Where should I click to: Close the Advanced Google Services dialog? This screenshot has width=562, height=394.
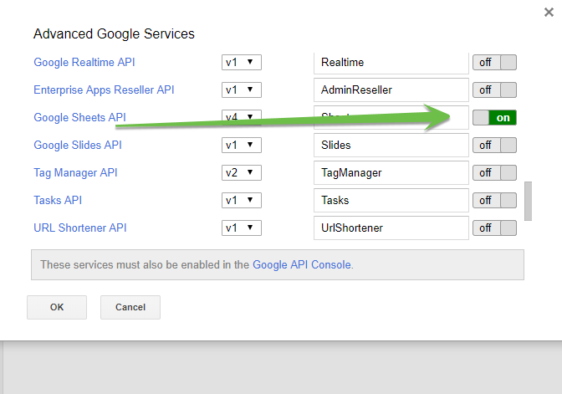[x=549, y=13]
